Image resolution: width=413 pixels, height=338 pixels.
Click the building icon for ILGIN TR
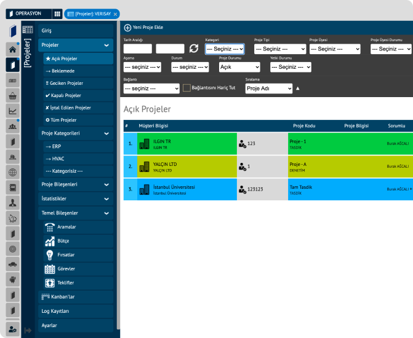tap(145, 144)
